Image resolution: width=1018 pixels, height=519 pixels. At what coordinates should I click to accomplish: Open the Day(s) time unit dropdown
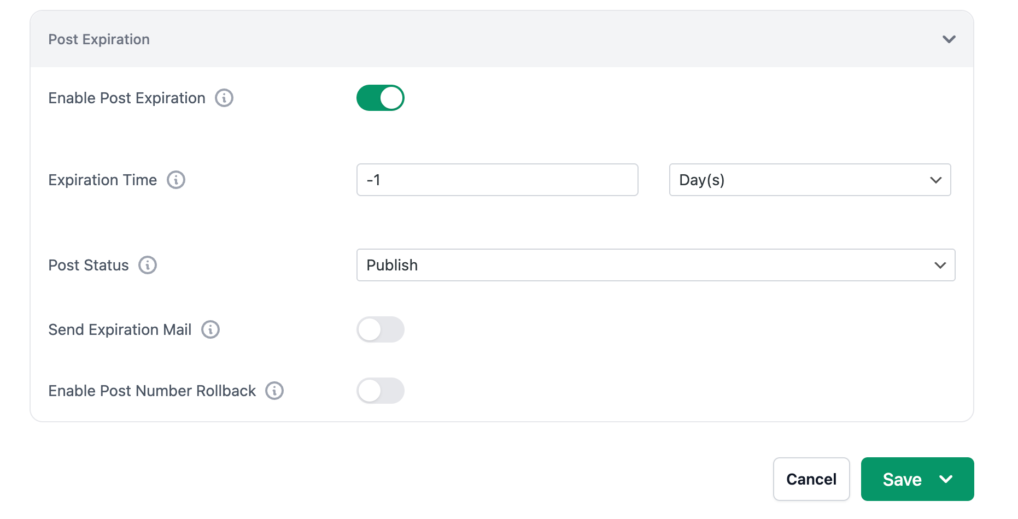810,180
